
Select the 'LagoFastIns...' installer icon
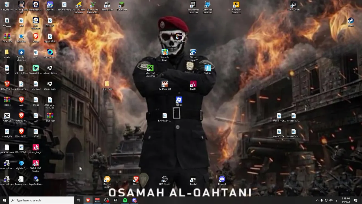point(36,181)
